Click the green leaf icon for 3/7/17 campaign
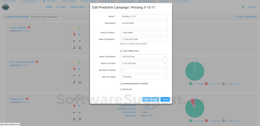This screenshot has width=260, height=126. coord(80,75)
